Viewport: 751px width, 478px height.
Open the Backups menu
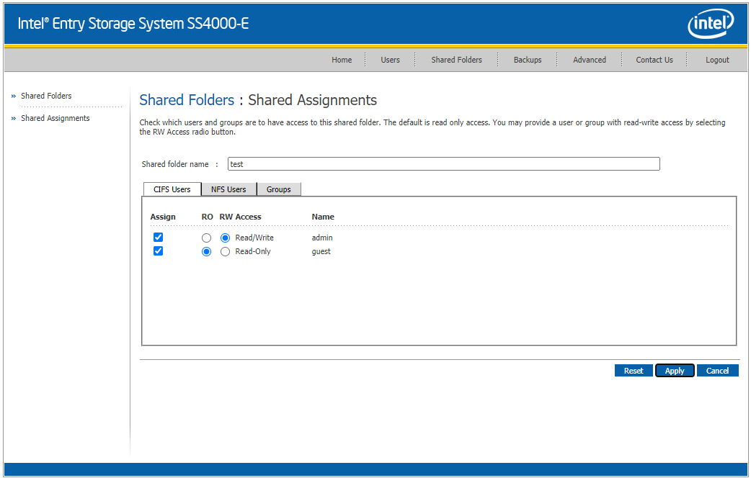528,60
